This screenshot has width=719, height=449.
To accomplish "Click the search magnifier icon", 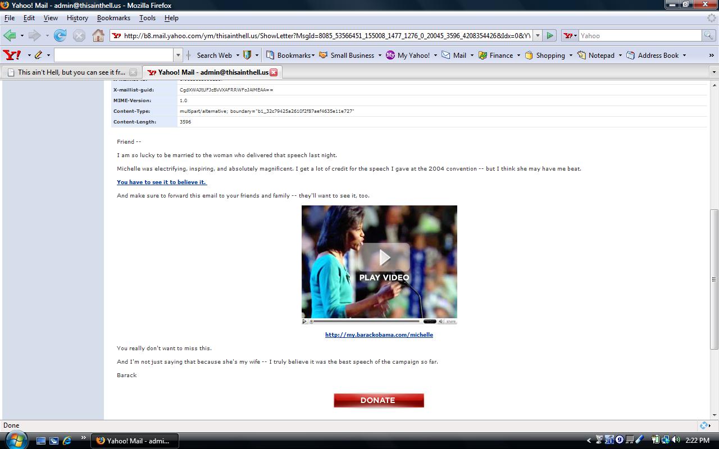I will [x=709, y=36].
